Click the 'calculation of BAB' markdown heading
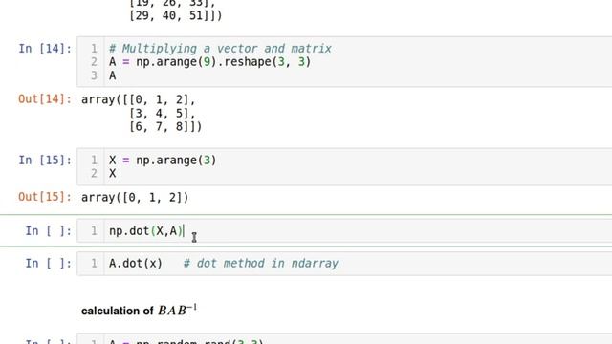Viewport: 612px width, 344px height. tap(139, 311)
